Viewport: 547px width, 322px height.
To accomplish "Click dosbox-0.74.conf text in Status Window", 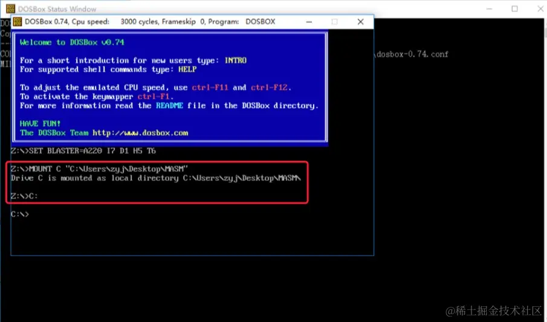I will click(x=412, y=54).
